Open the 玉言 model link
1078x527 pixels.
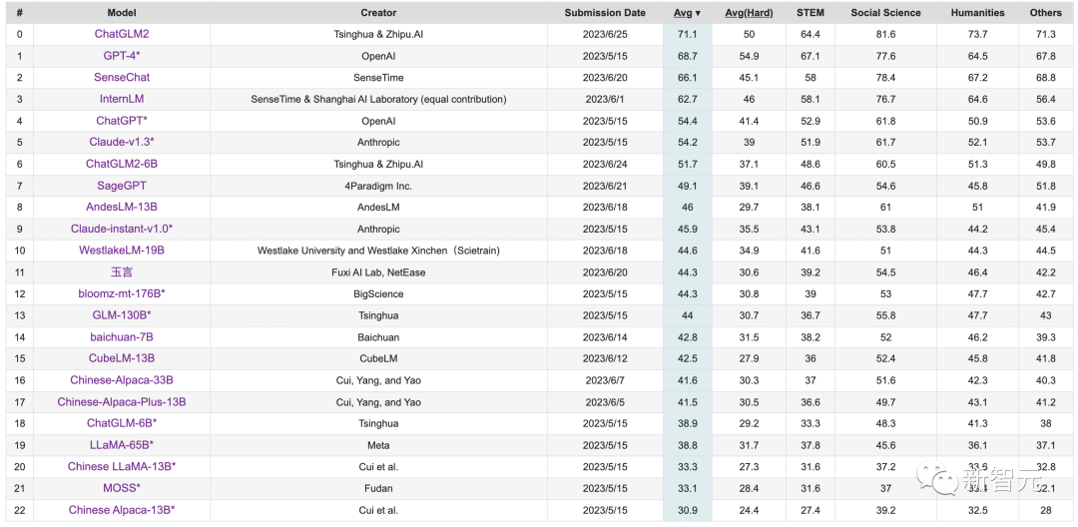[122, 272]
